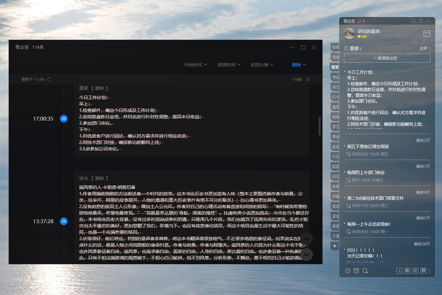442x295 pixels.
Task: Open the 账 accounting tool
Action: click(x=407, y=271)
